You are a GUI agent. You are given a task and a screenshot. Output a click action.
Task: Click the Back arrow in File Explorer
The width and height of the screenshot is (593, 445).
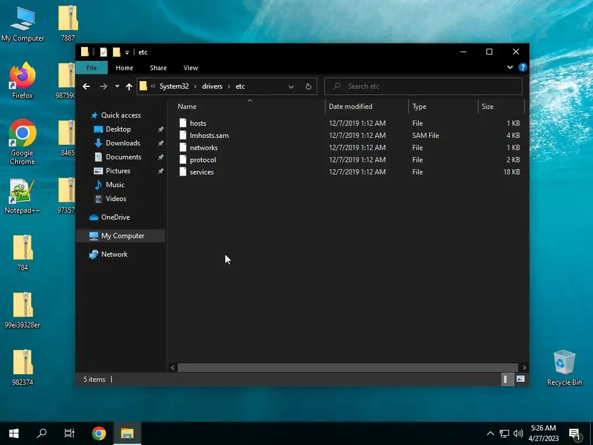86,86
